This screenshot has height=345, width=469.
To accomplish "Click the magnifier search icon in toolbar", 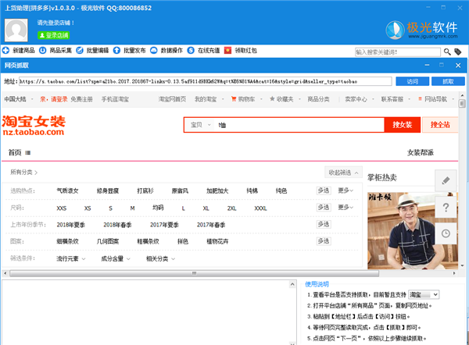I will 447,52.
